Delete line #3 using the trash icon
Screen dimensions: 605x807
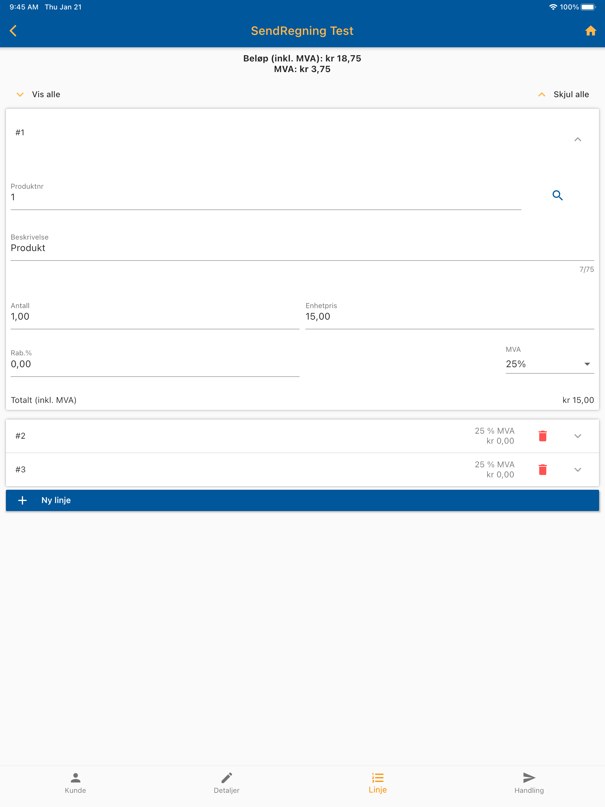point(543,470)
